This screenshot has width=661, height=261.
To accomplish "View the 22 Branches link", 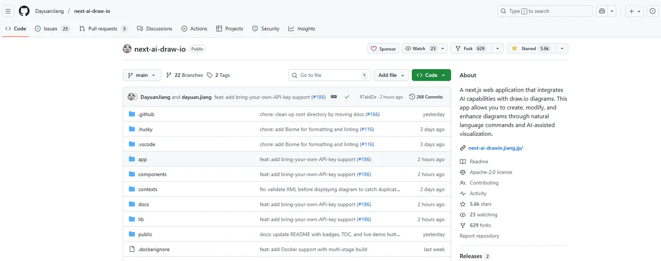I will pos(184,75).
